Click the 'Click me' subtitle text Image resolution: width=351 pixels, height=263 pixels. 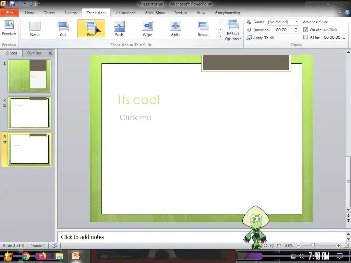(135, 117)
